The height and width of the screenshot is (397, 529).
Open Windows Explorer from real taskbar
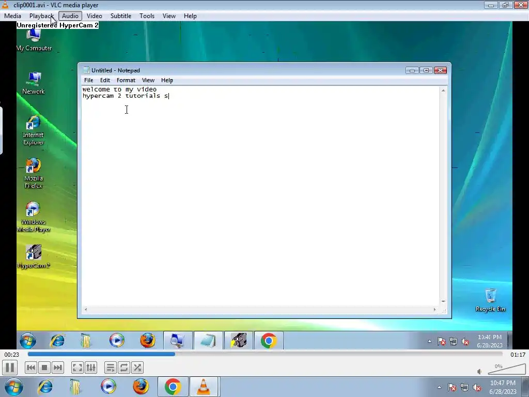(x=75, y=387)
